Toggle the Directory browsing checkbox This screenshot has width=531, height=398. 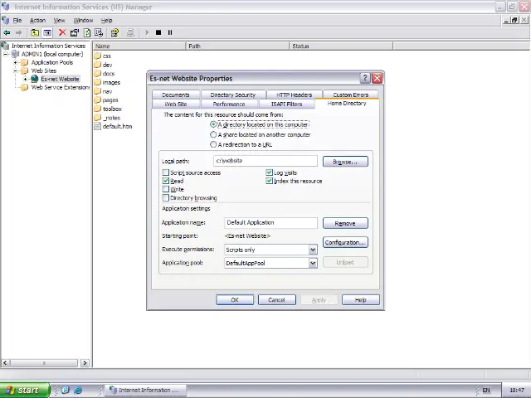166,198
